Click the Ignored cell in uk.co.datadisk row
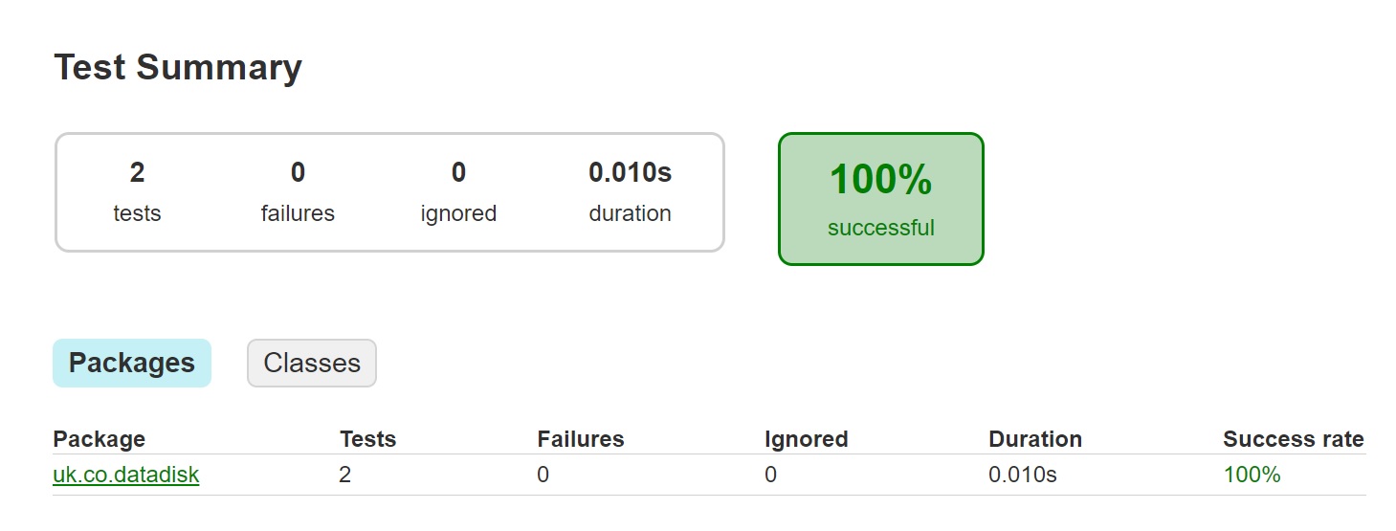This screenshot has height=531, width=1396. coord(771,475)
